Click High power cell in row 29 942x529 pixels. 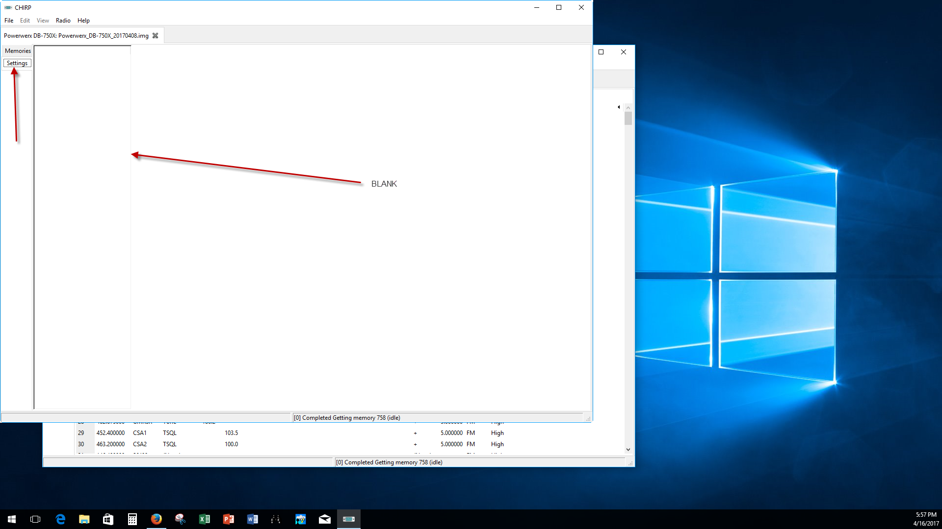pyautogui.click(x=497, y=433)
